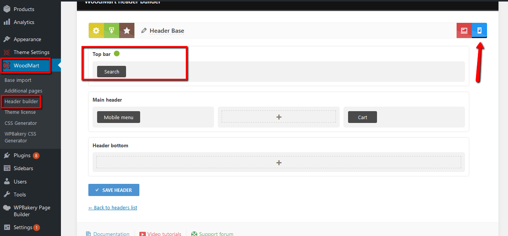This screenshot has height=236, width=508.
Task: Edit the Header Base name text
Action: (167, 31)
